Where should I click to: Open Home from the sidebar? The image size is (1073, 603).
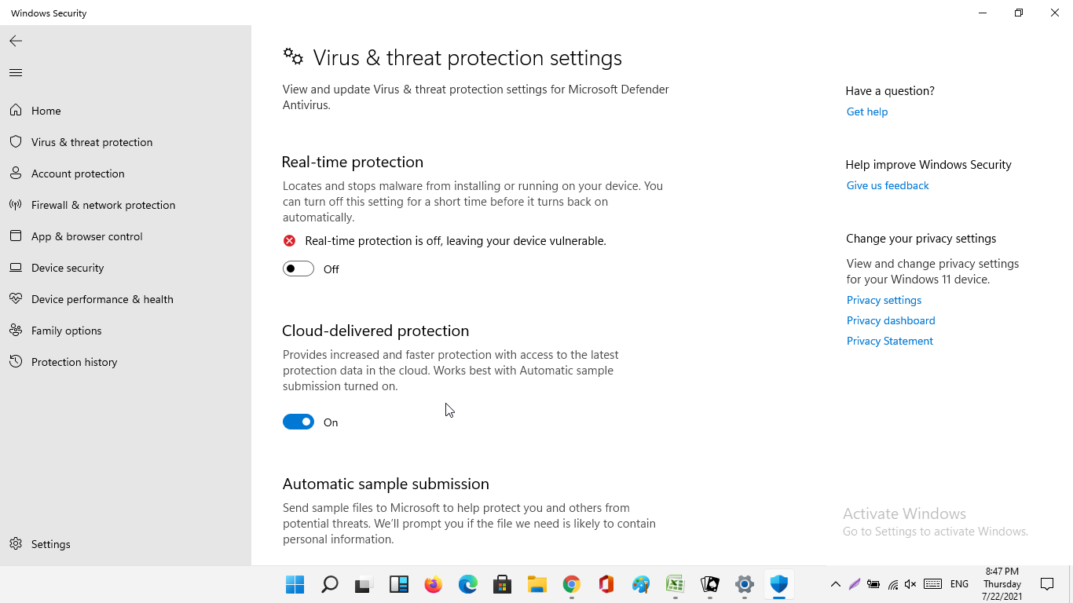click(45, 110)
